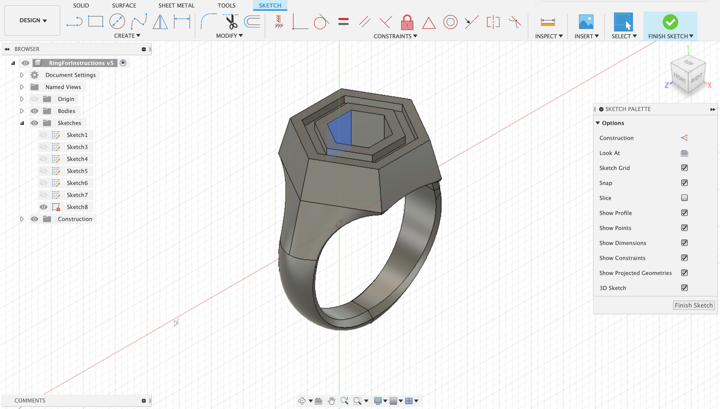Click the Finish Sketch palette button
The height and width of the screenshot is (409, 720).
(x=693, y=305)
